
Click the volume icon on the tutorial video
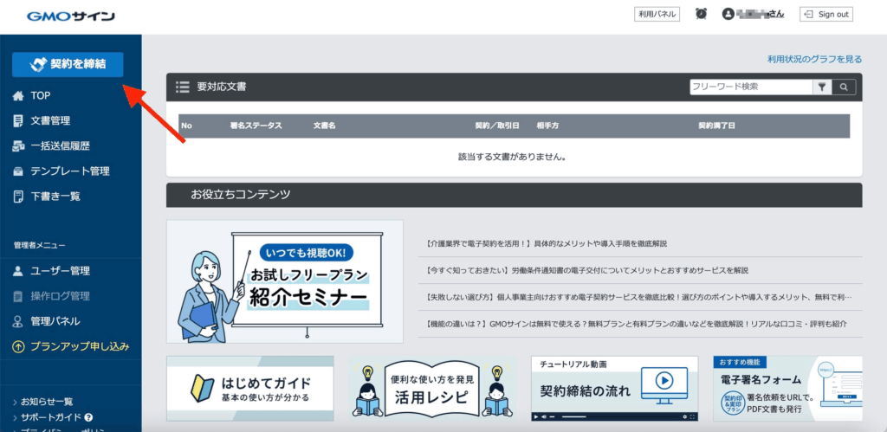543,416
